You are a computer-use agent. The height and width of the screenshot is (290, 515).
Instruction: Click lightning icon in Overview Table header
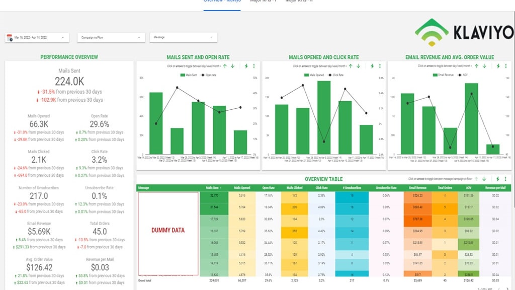(498, 179)
